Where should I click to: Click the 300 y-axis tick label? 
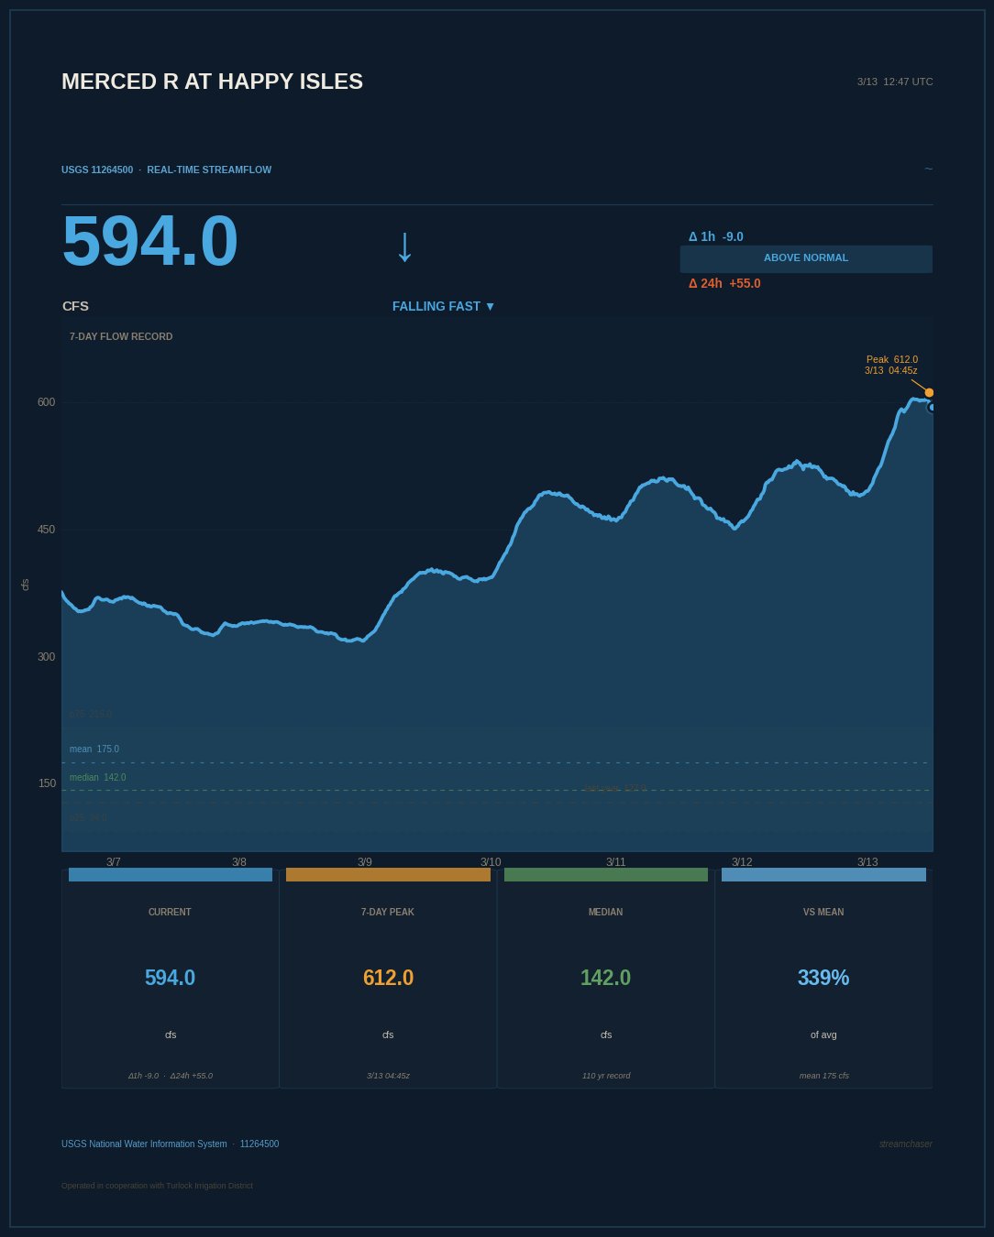46,657
